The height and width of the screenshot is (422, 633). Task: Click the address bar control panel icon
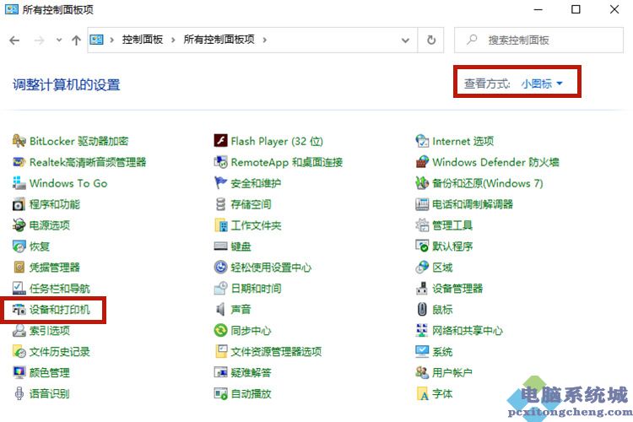point(96,40)
